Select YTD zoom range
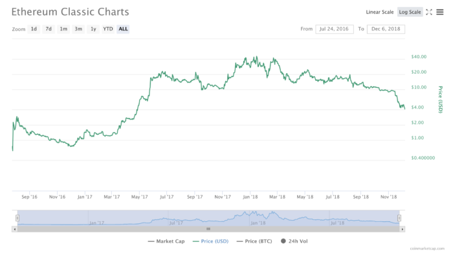 pos(108,29)
